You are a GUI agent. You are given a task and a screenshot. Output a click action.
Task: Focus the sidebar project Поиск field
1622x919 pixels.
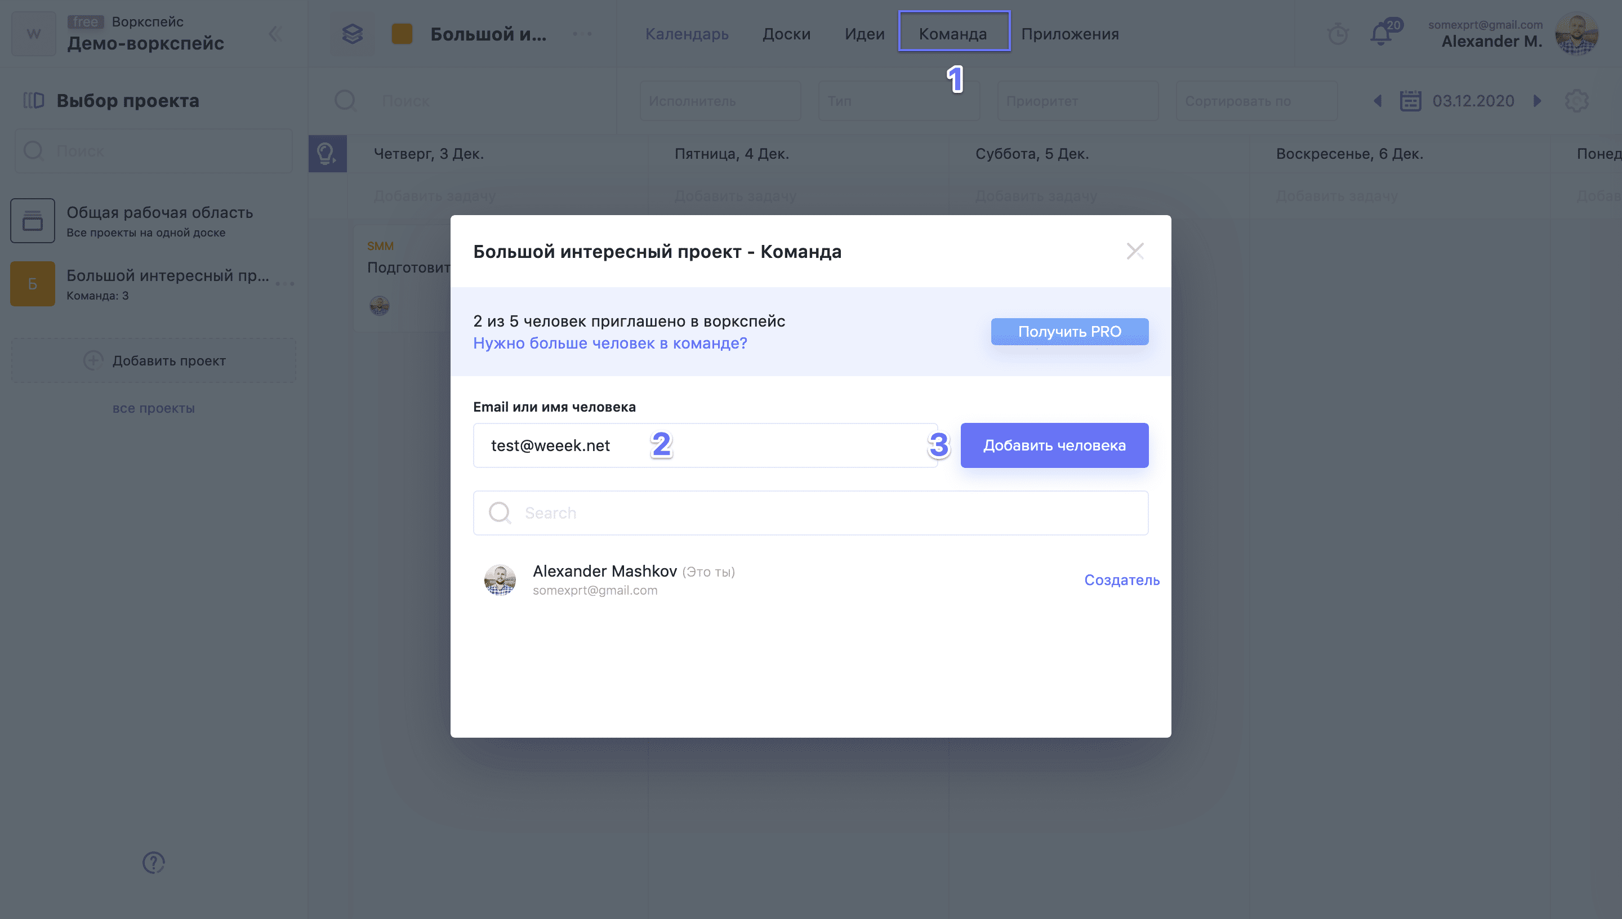pyautogui.click(x=153, y=151)
